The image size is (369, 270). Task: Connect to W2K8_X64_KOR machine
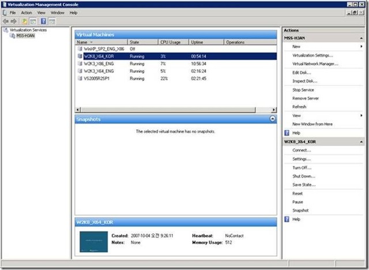(302, 150)
